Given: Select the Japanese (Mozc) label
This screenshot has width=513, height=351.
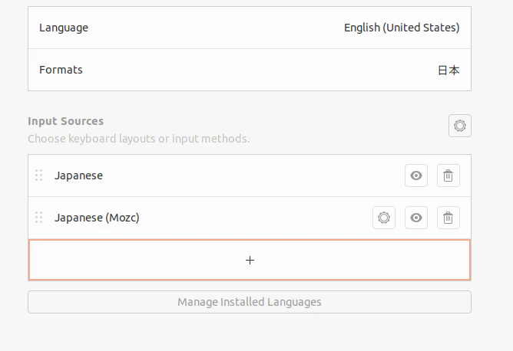Looking at the screenshot, I should [97, 218].
